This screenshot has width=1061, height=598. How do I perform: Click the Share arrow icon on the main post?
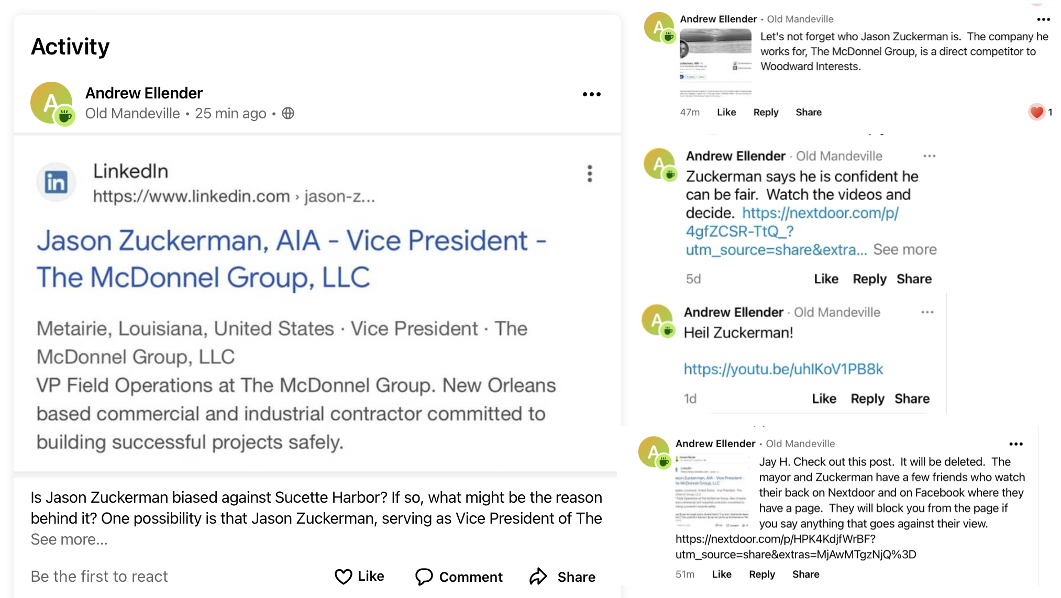coord(538,577)
